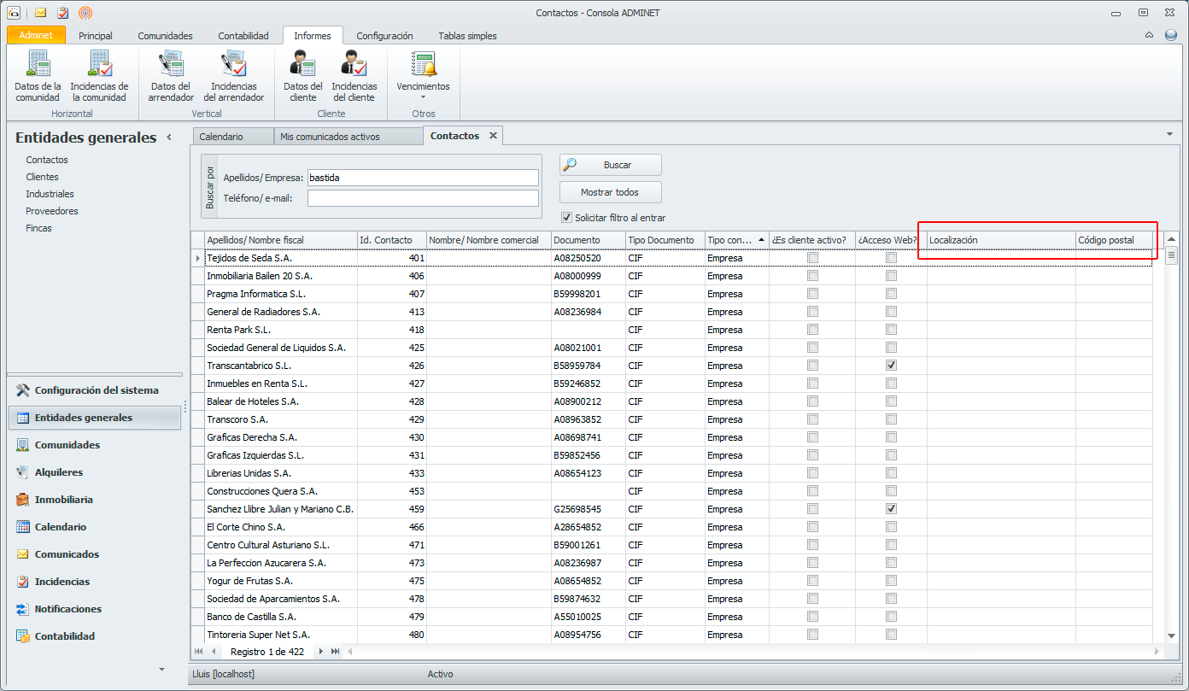Uncheck Solicitar filtro al entrar
The image size is (1189, 691).
(x=566, y=217)
